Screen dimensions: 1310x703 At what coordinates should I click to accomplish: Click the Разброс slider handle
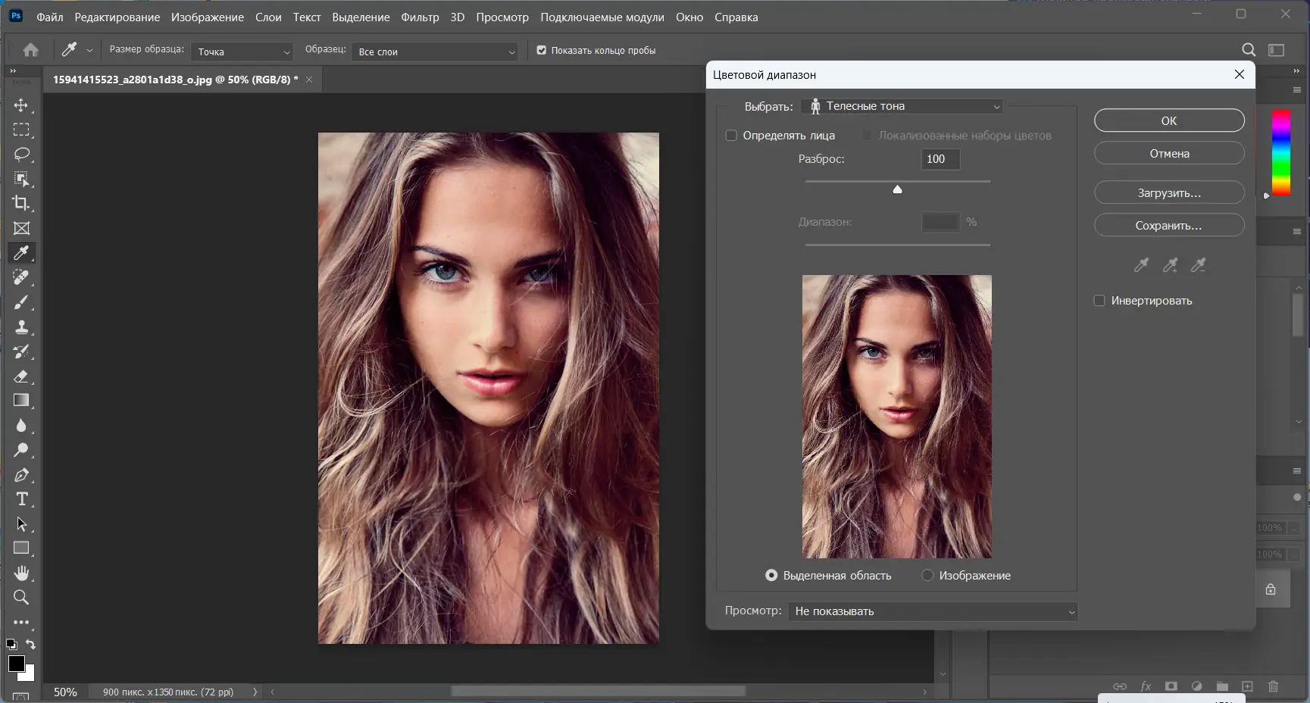pyautogui.click(x=897, y=189)
